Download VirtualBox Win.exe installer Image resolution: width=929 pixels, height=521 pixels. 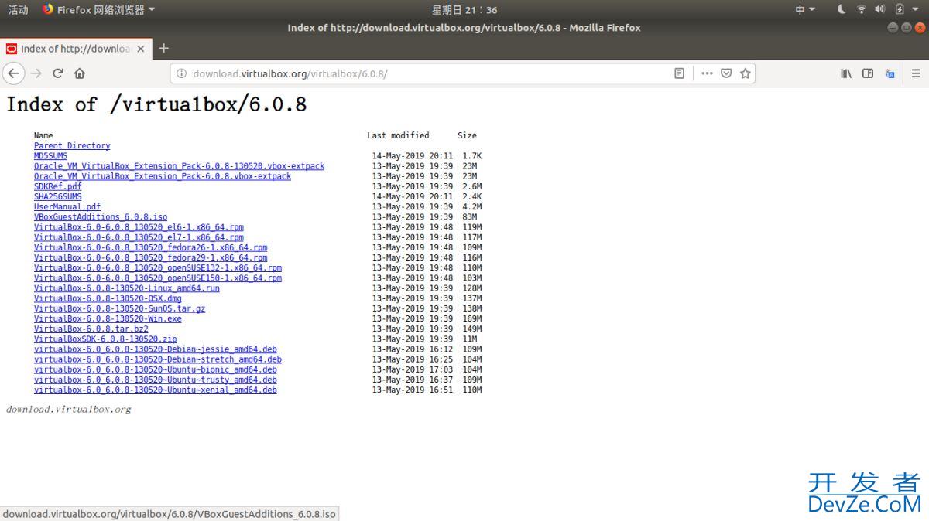[x=108, y=318]
